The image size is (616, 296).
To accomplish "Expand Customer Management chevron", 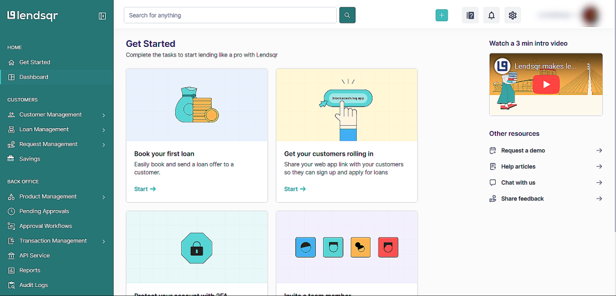I will point(103,115).
